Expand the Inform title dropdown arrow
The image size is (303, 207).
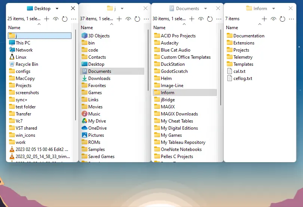click(x=273, y=9)
